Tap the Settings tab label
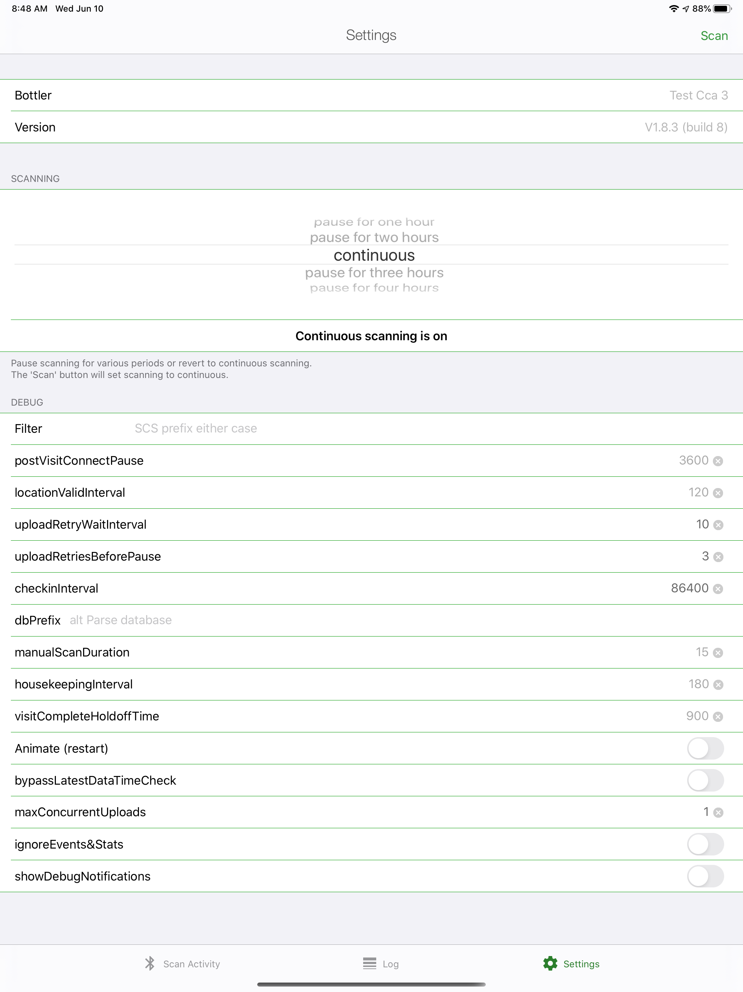Viewport: 743px width, 992px height. (581, 964)
